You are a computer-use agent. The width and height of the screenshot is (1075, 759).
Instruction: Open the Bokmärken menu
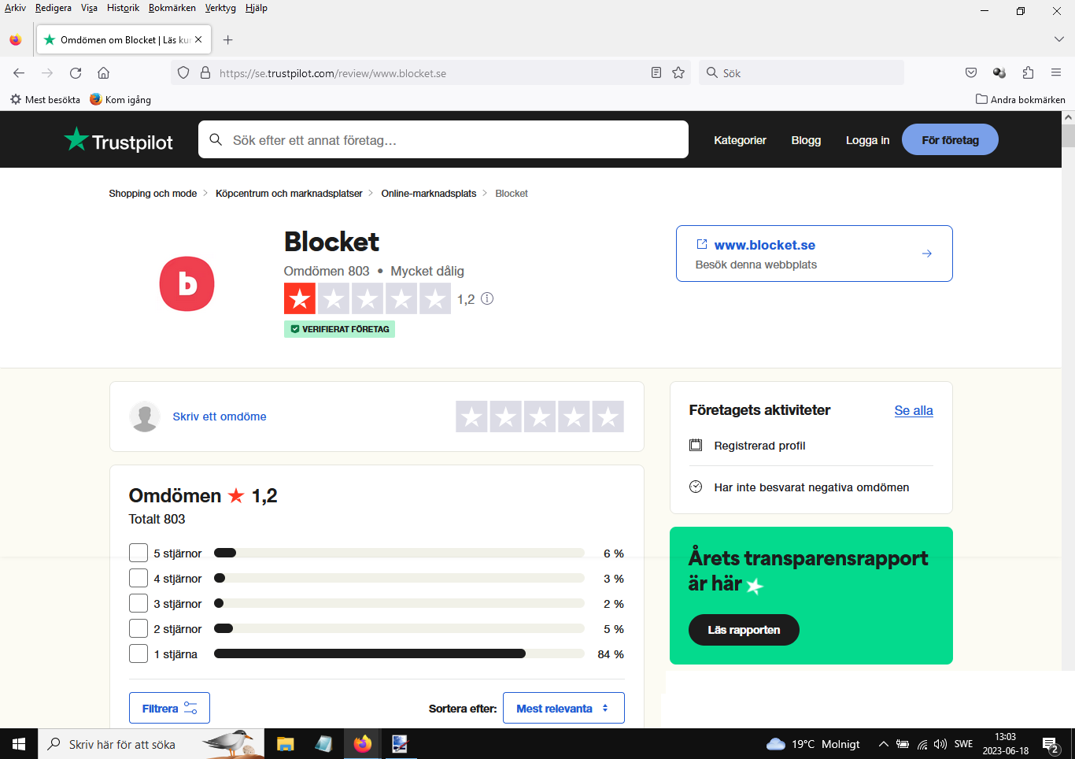point(172,8)
